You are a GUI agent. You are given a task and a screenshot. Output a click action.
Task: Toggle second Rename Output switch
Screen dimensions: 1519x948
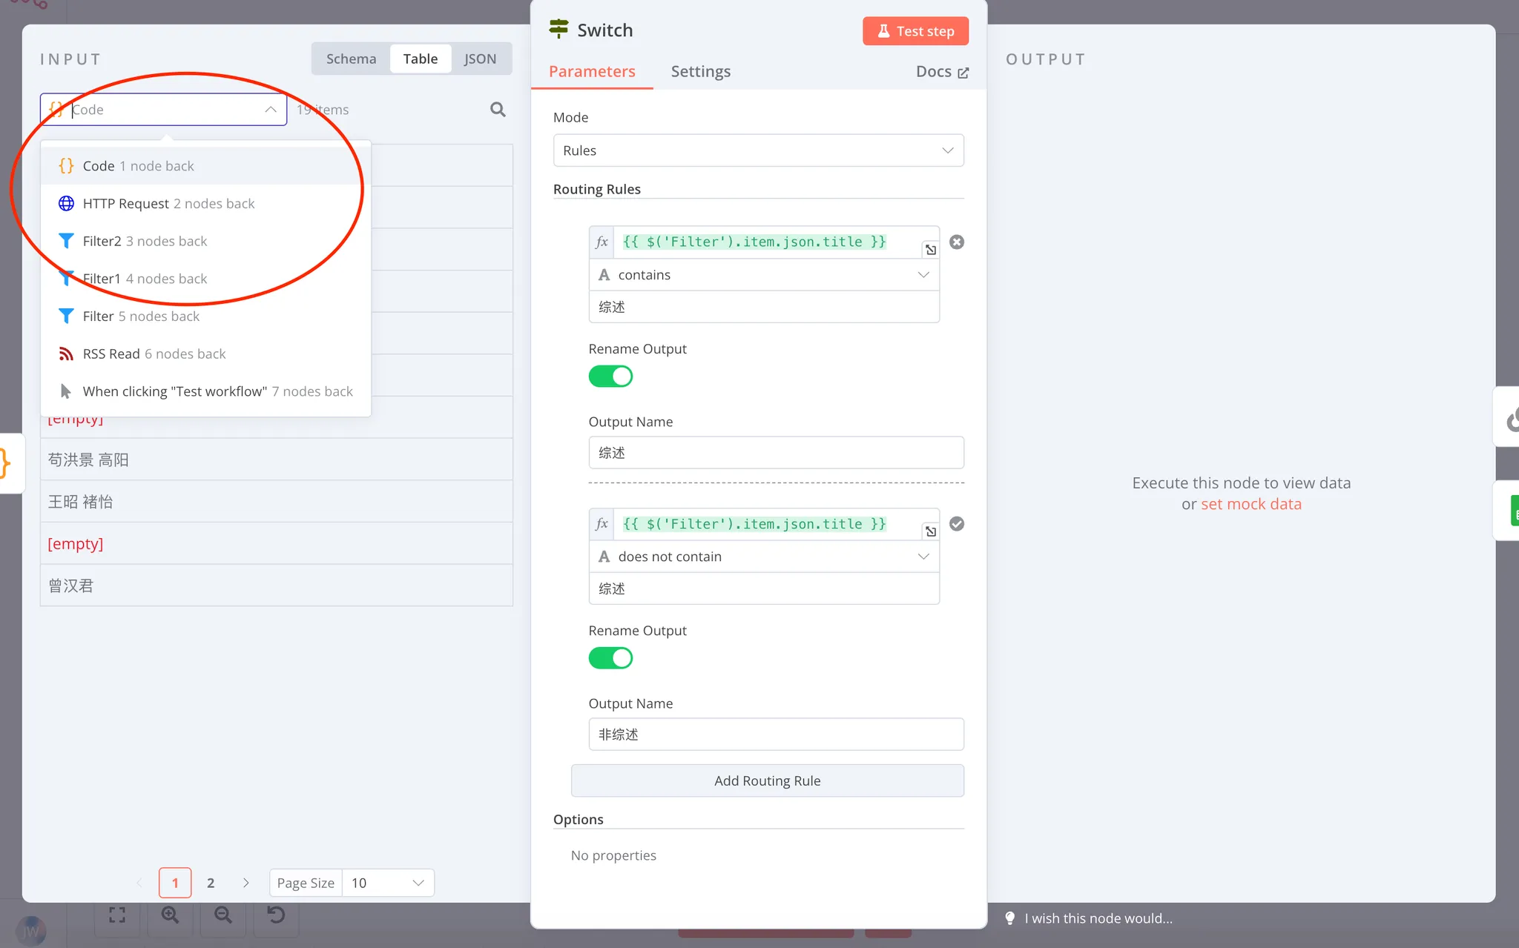click(610, 658)
